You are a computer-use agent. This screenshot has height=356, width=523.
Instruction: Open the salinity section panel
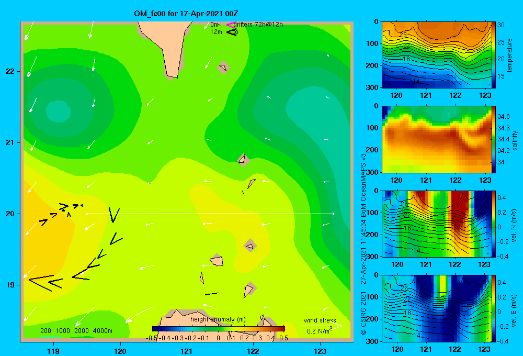click(x=437, y=139)
